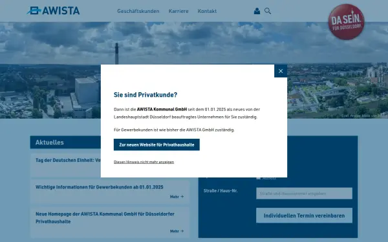The width and height of the screenshot is (388, 242).
Task: Click the bold 'AWISTA Kommunal GmbH' text
Action: point(162,110)
